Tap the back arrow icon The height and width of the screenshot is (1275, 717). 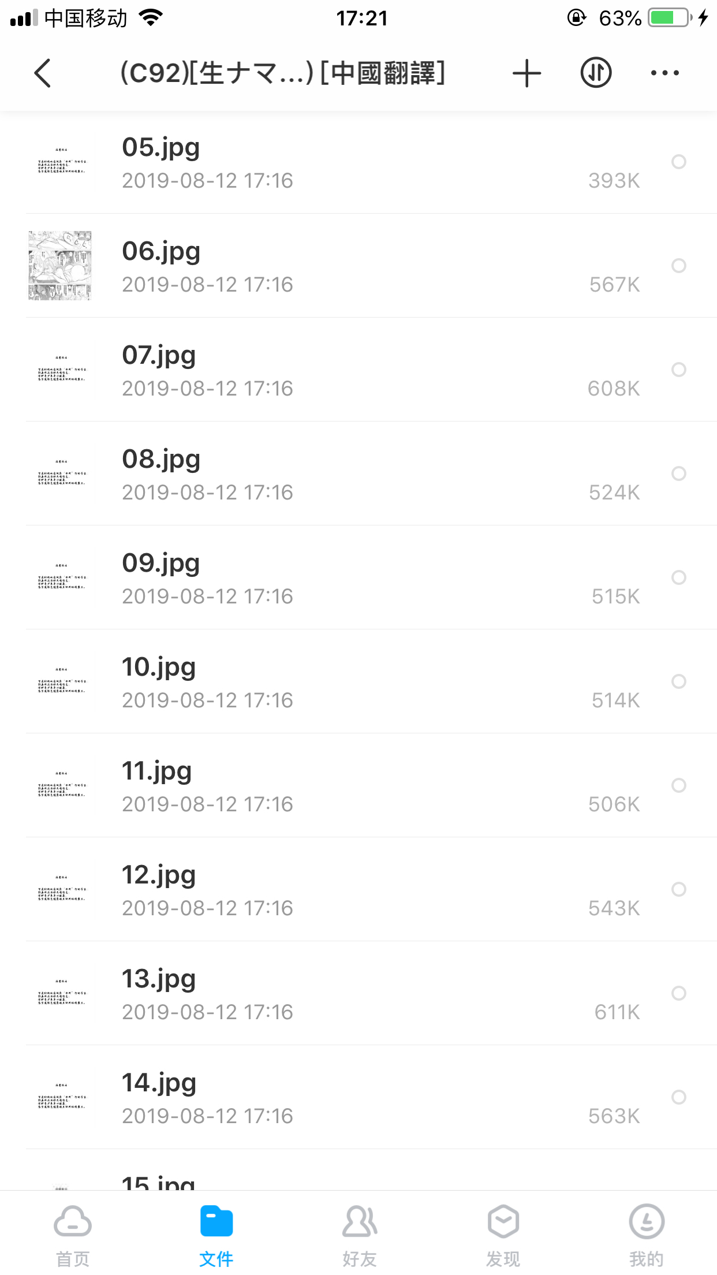43,73
